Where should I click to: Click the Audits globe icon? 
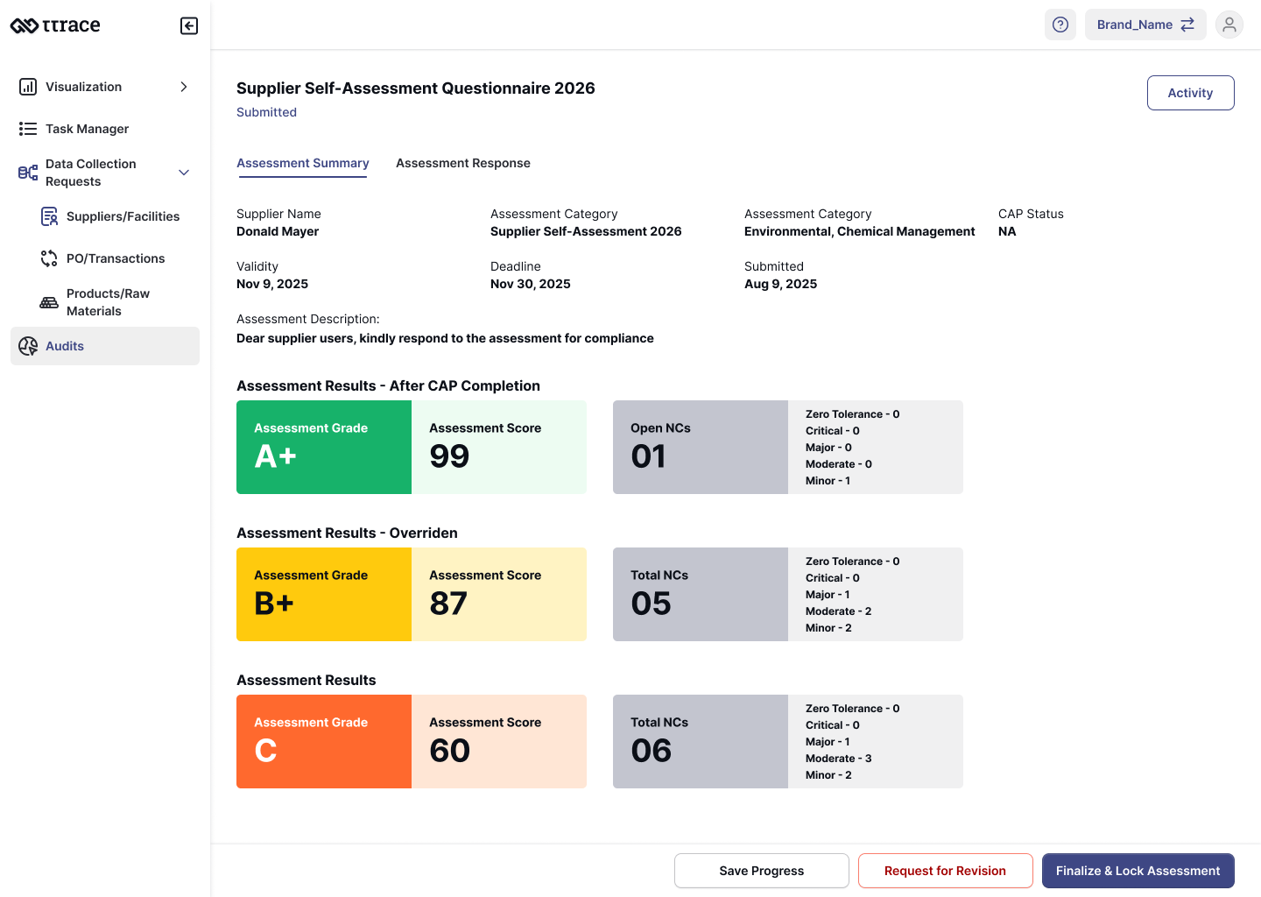coord(28,346)
